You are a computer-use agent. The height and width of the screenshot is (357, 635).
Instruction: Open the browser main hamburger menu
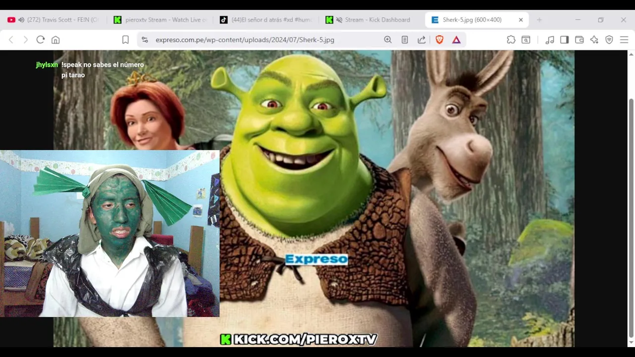(624, 40)
